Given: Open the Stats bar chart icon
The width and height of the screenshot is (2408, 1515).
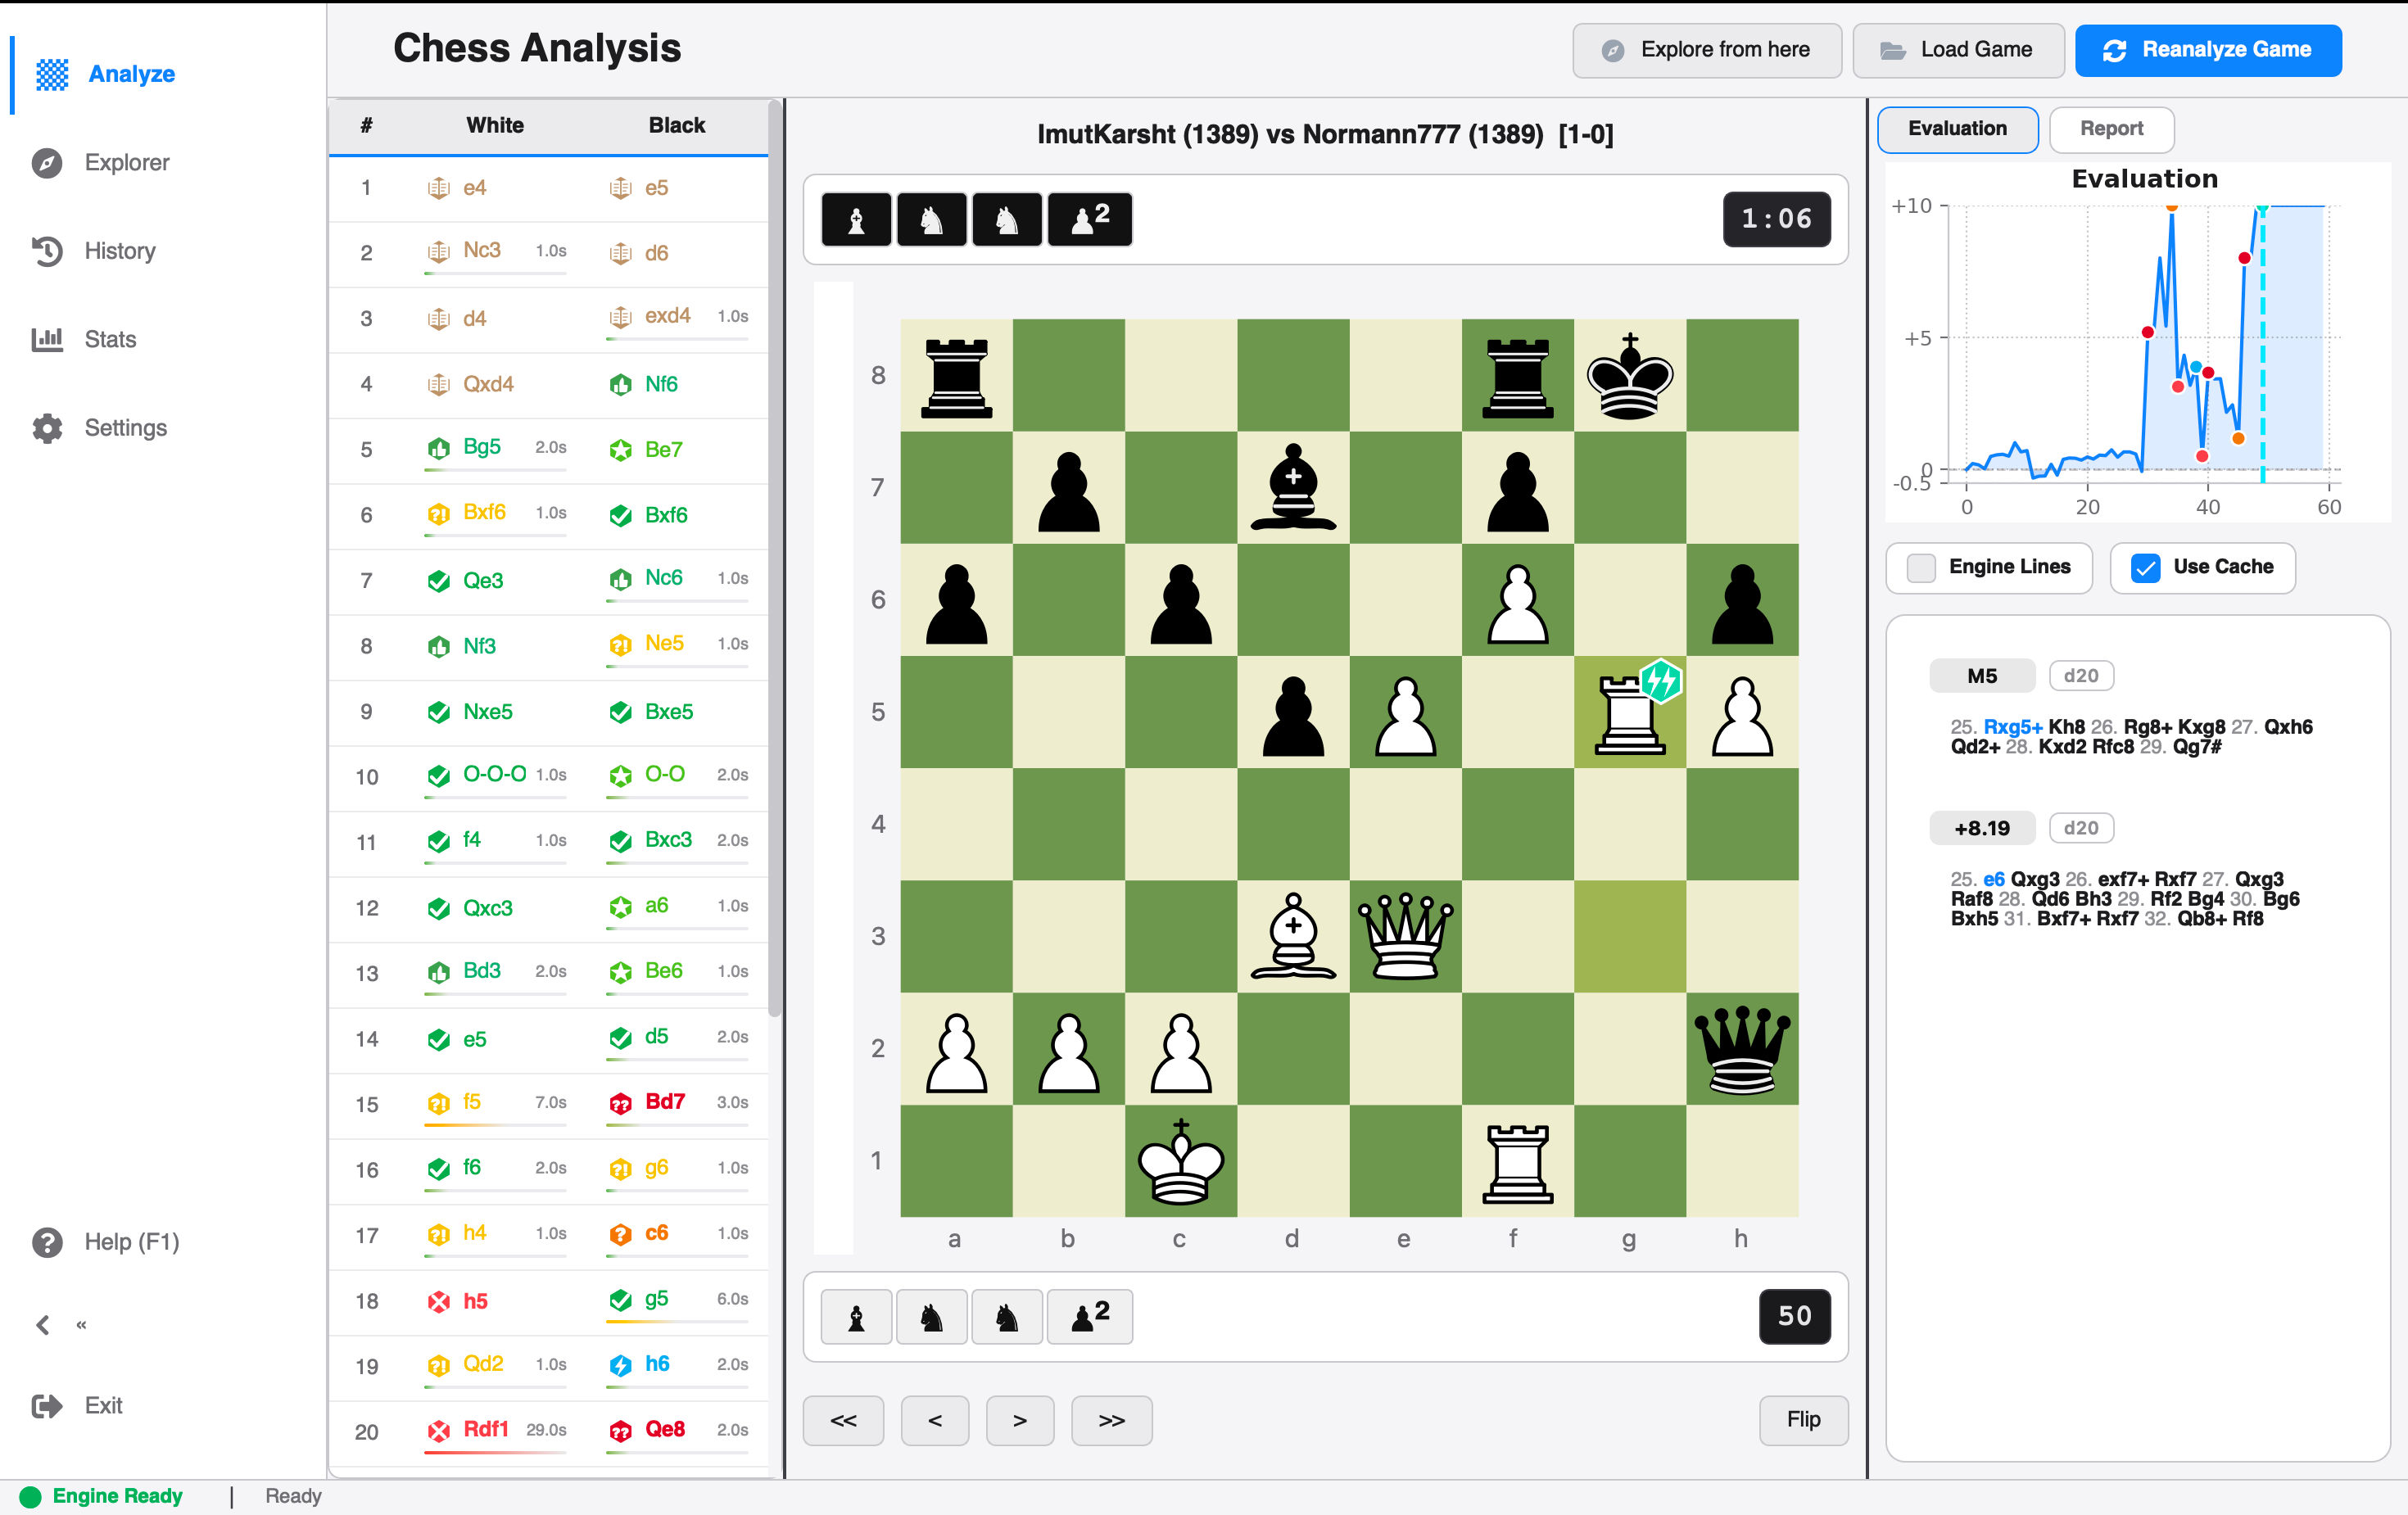Looking at the screenshot, I should click(47, 339).
